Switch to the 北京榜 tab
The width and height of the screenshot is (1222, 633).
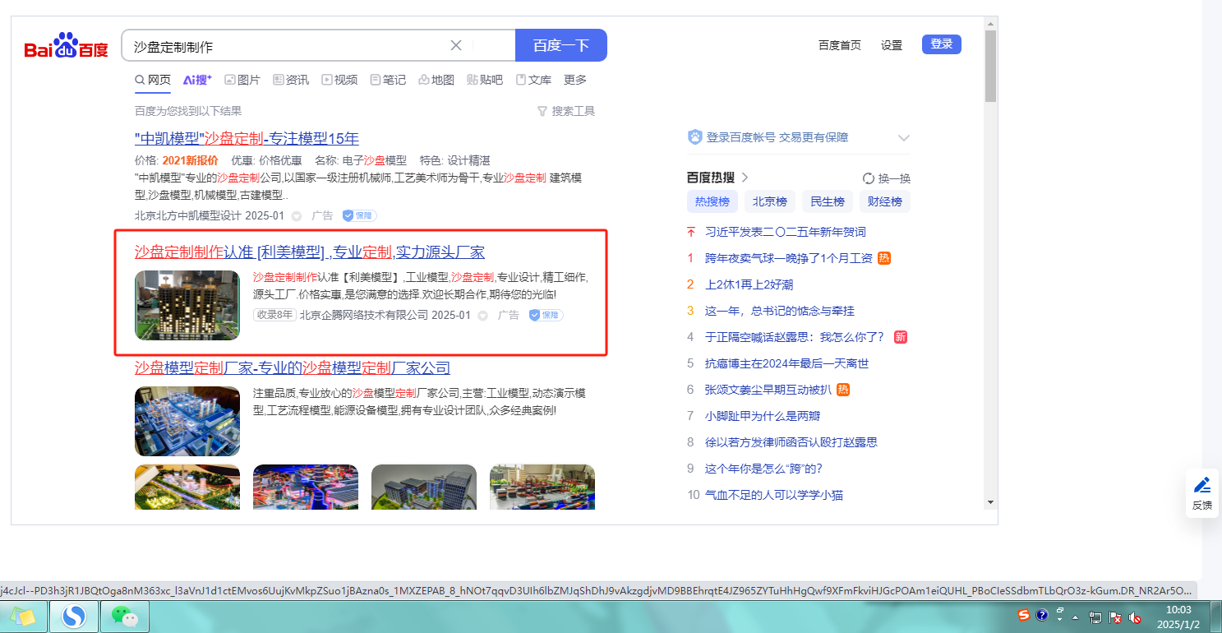pyautogui.click(x=770, y=201)
